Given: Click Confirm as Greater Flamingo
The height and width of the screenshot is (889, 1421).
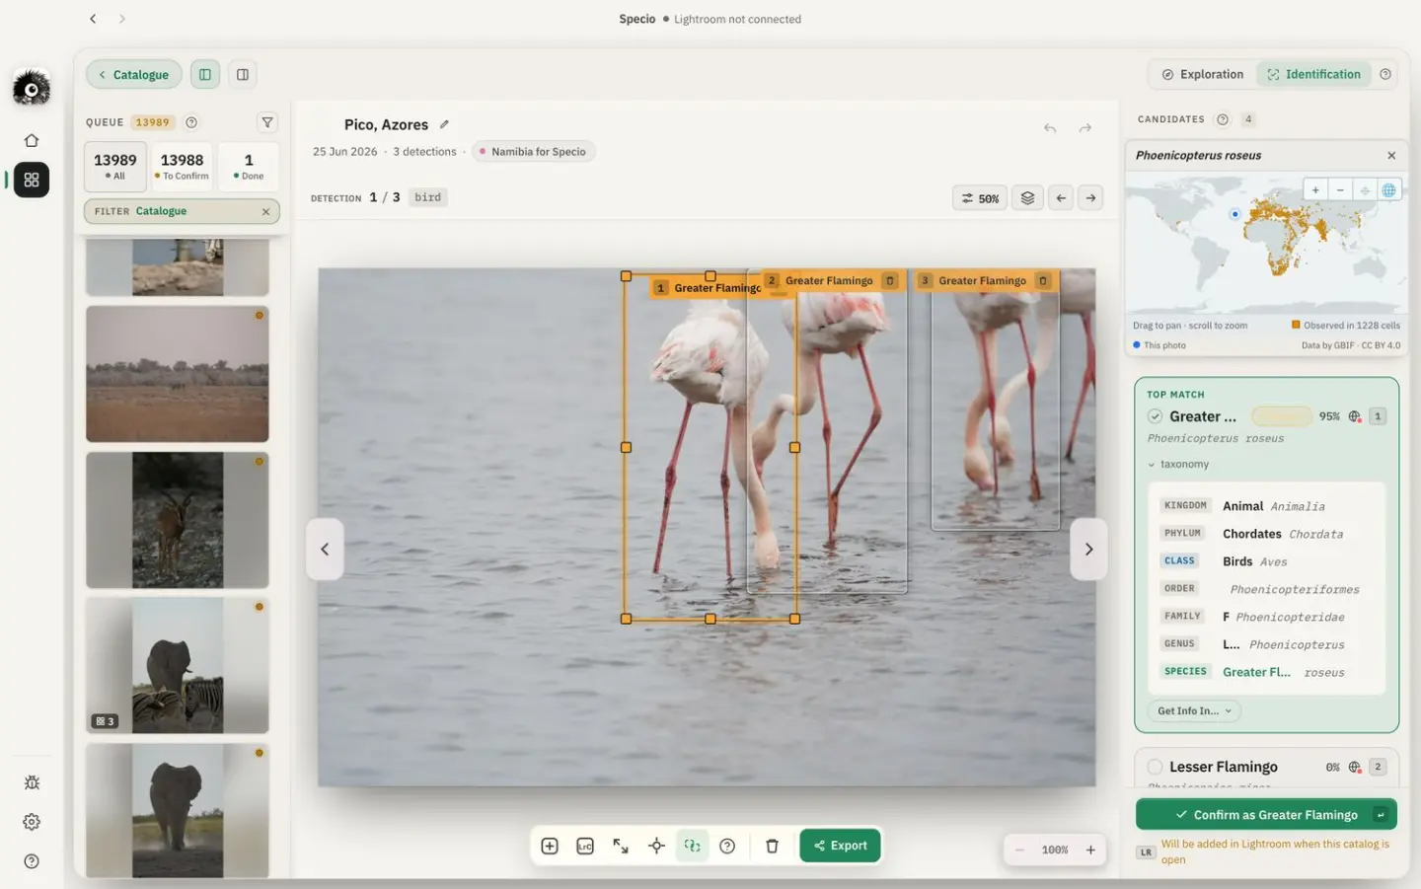Looking at the screenshot, I should [1266, 815].
